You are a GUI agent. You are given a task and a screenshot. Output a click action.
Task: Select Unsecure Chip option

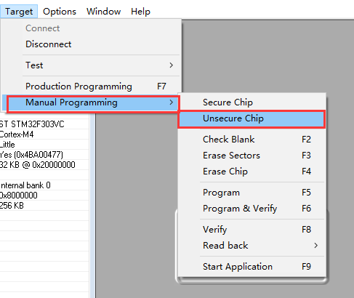click(x=252, y=119)
